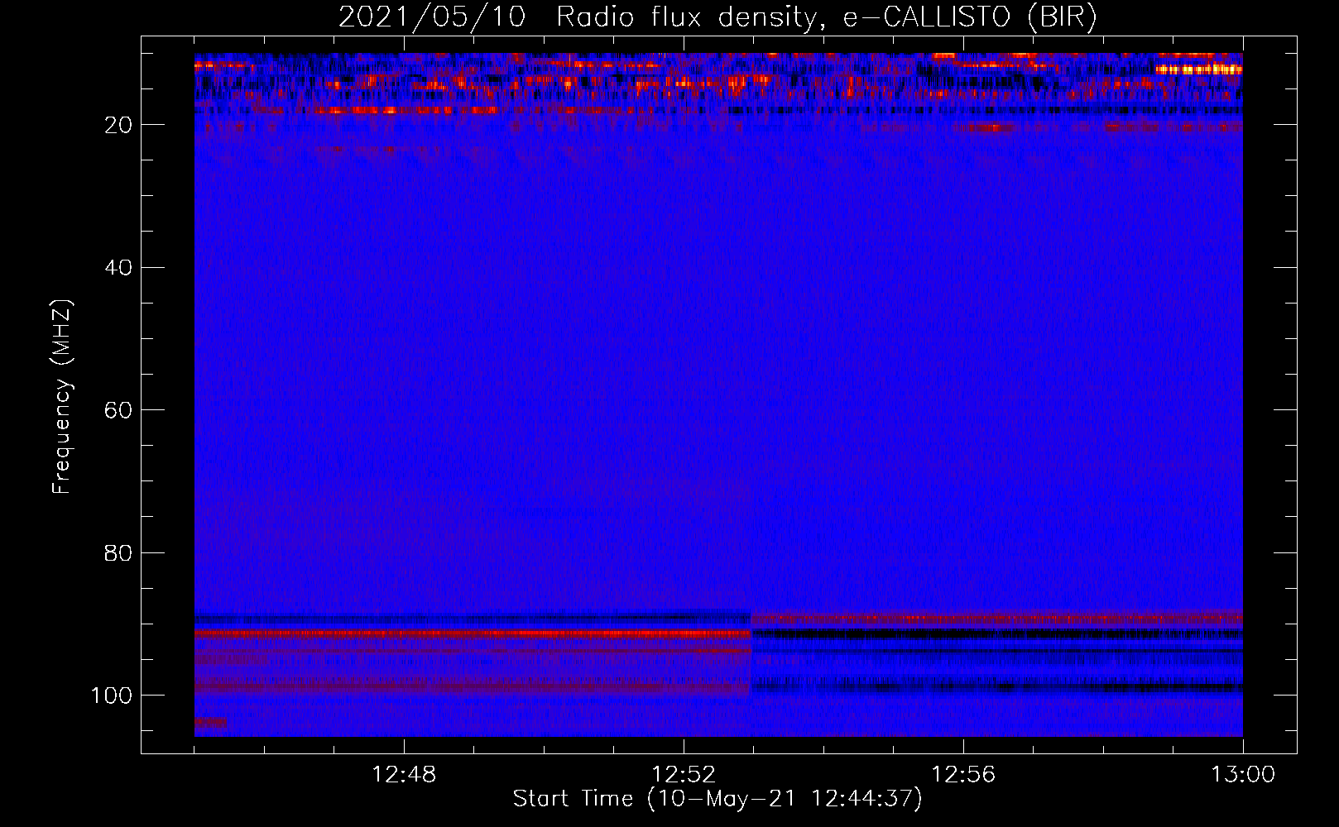
Task: Click the 13:00 time tick label
Action: click(1243, 775)
